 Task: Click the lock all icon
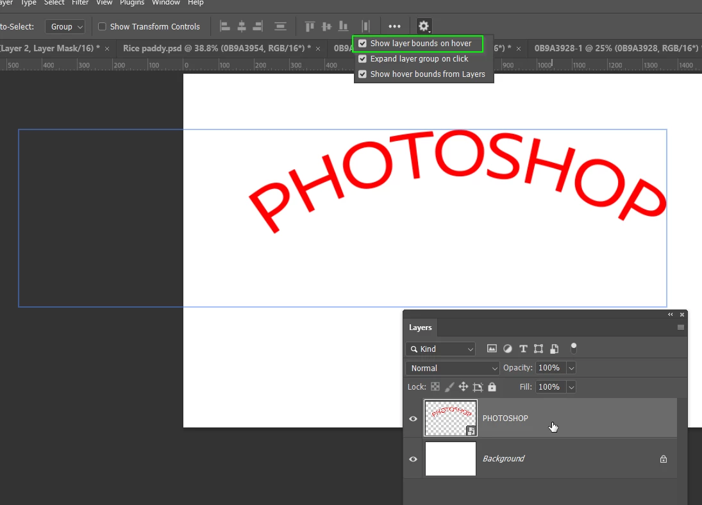[x=492, y=386]
